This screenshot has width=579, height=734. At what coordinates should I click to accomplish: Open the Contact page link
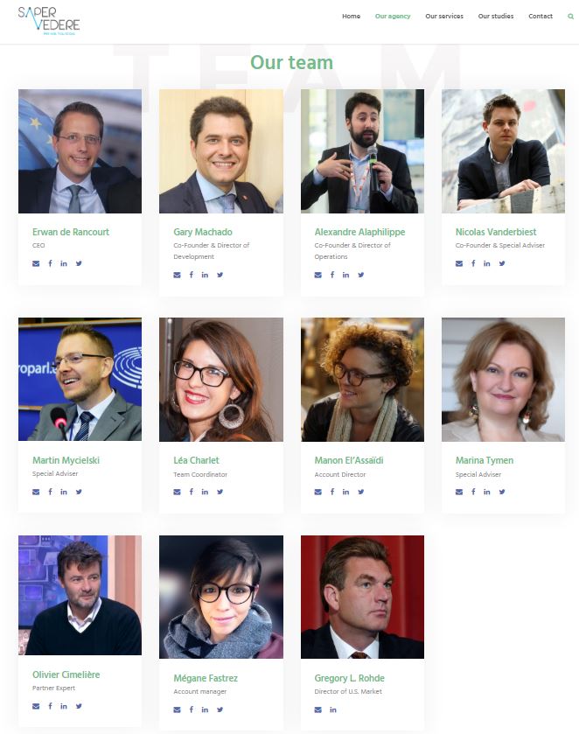pyautogui.click(x=541, y=17)
